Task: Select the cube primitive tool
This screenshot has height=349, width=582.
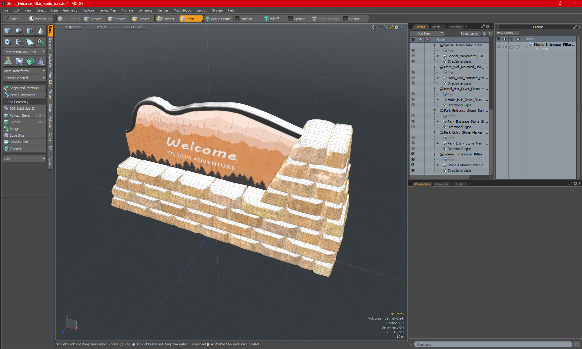Action: 8,31
